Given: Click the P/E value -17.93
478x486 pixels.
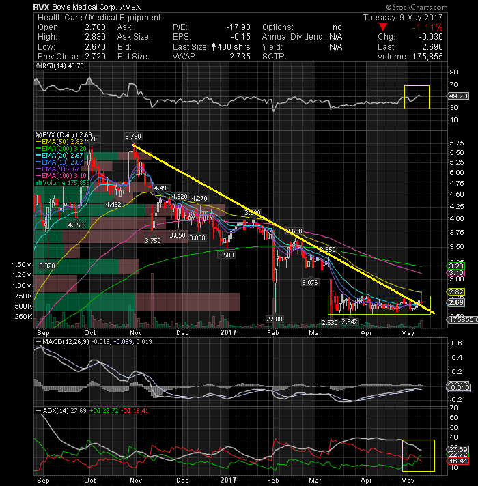Looking at the screenshot, I should coord(238,27).
